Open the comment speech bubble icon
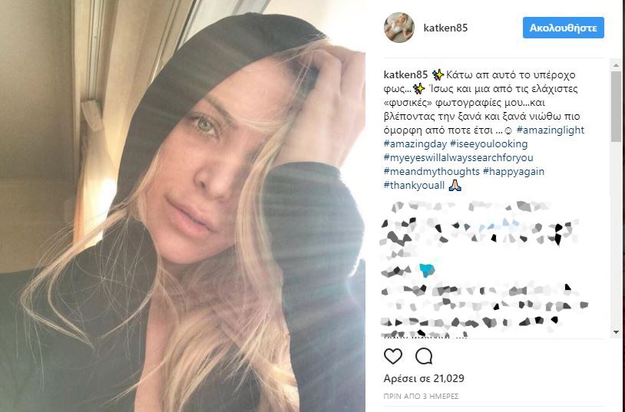This screenshot has height=412, width=625. tap(423, 356)
